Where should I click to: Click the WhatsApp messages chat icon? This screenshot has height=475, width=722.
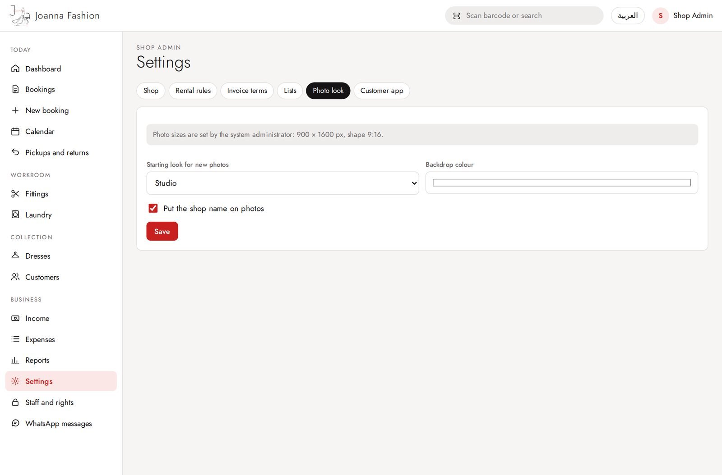(x=15, y=423)
